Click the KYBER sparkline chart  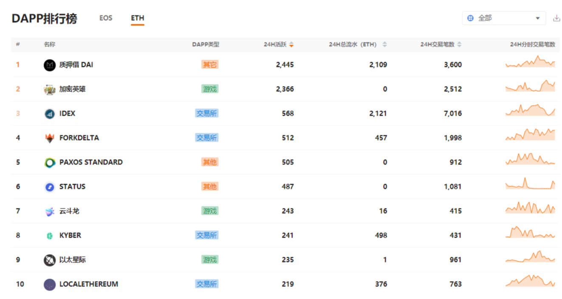pyautogui.click(x=530, y=232)
